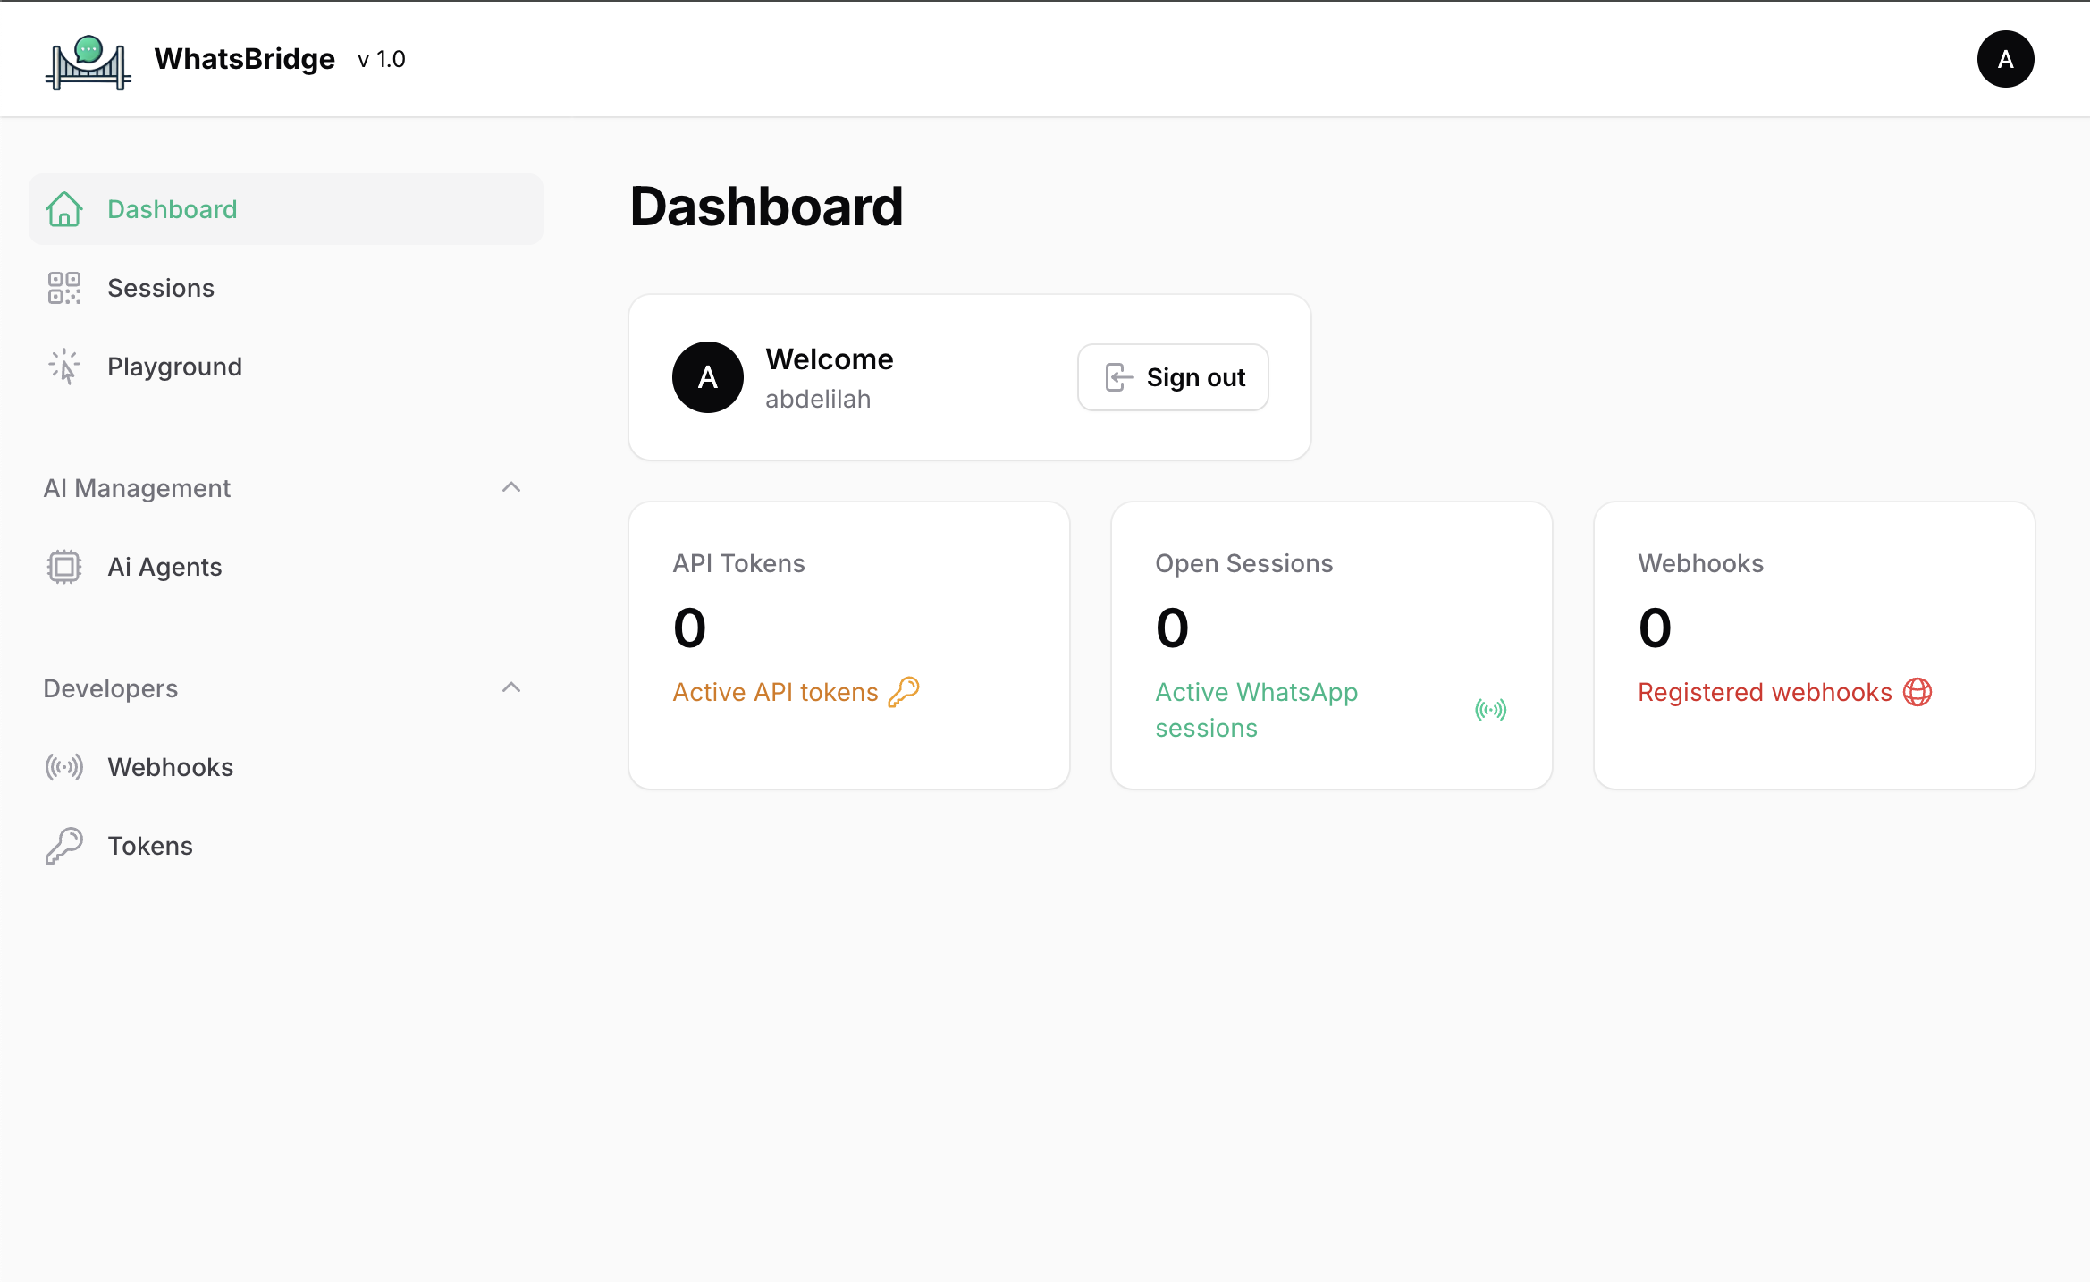Click the green signal icon on Open Sessions card
2090x1282 pixels.
[x=1489, y=709]
